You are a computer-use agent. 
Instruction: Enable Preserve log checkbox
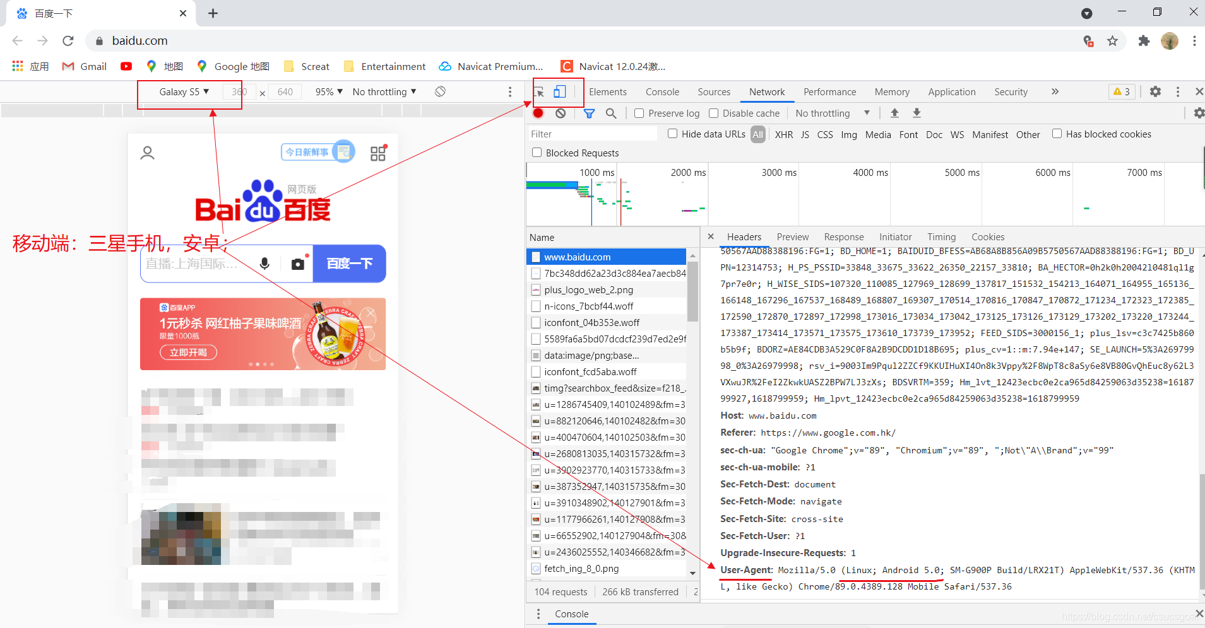click(x=639, y=113)
